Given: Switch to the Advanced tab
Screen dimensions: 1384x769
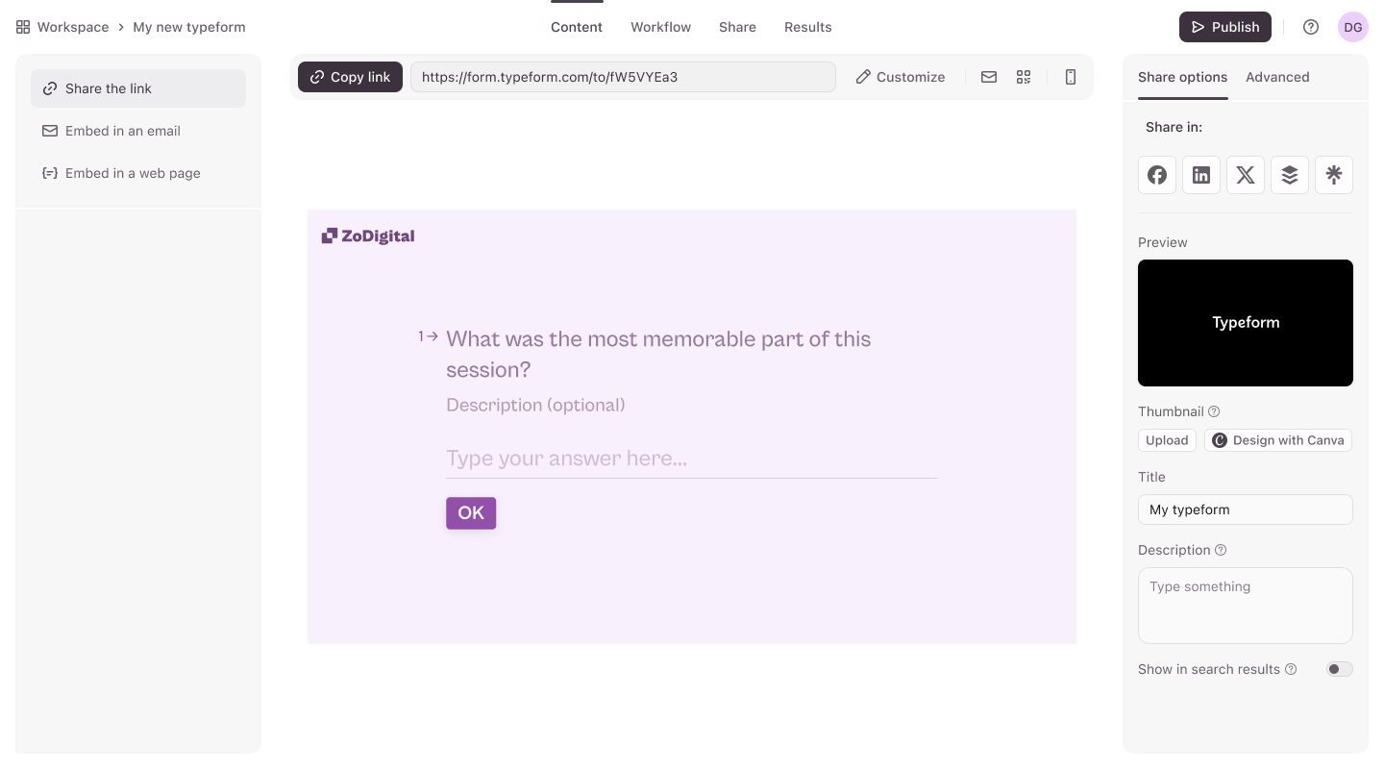Looking at the screenshot, I should [x=1277, y=77].
